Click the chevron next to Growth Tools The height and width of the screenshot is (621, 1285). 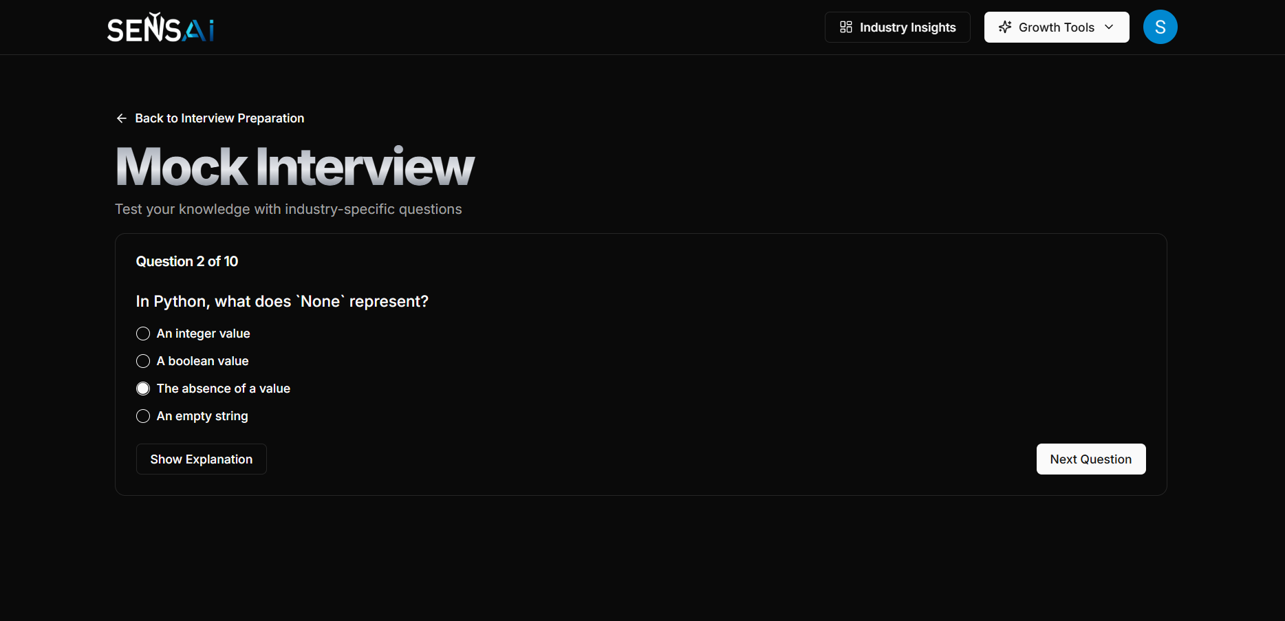coord(1109,27)
